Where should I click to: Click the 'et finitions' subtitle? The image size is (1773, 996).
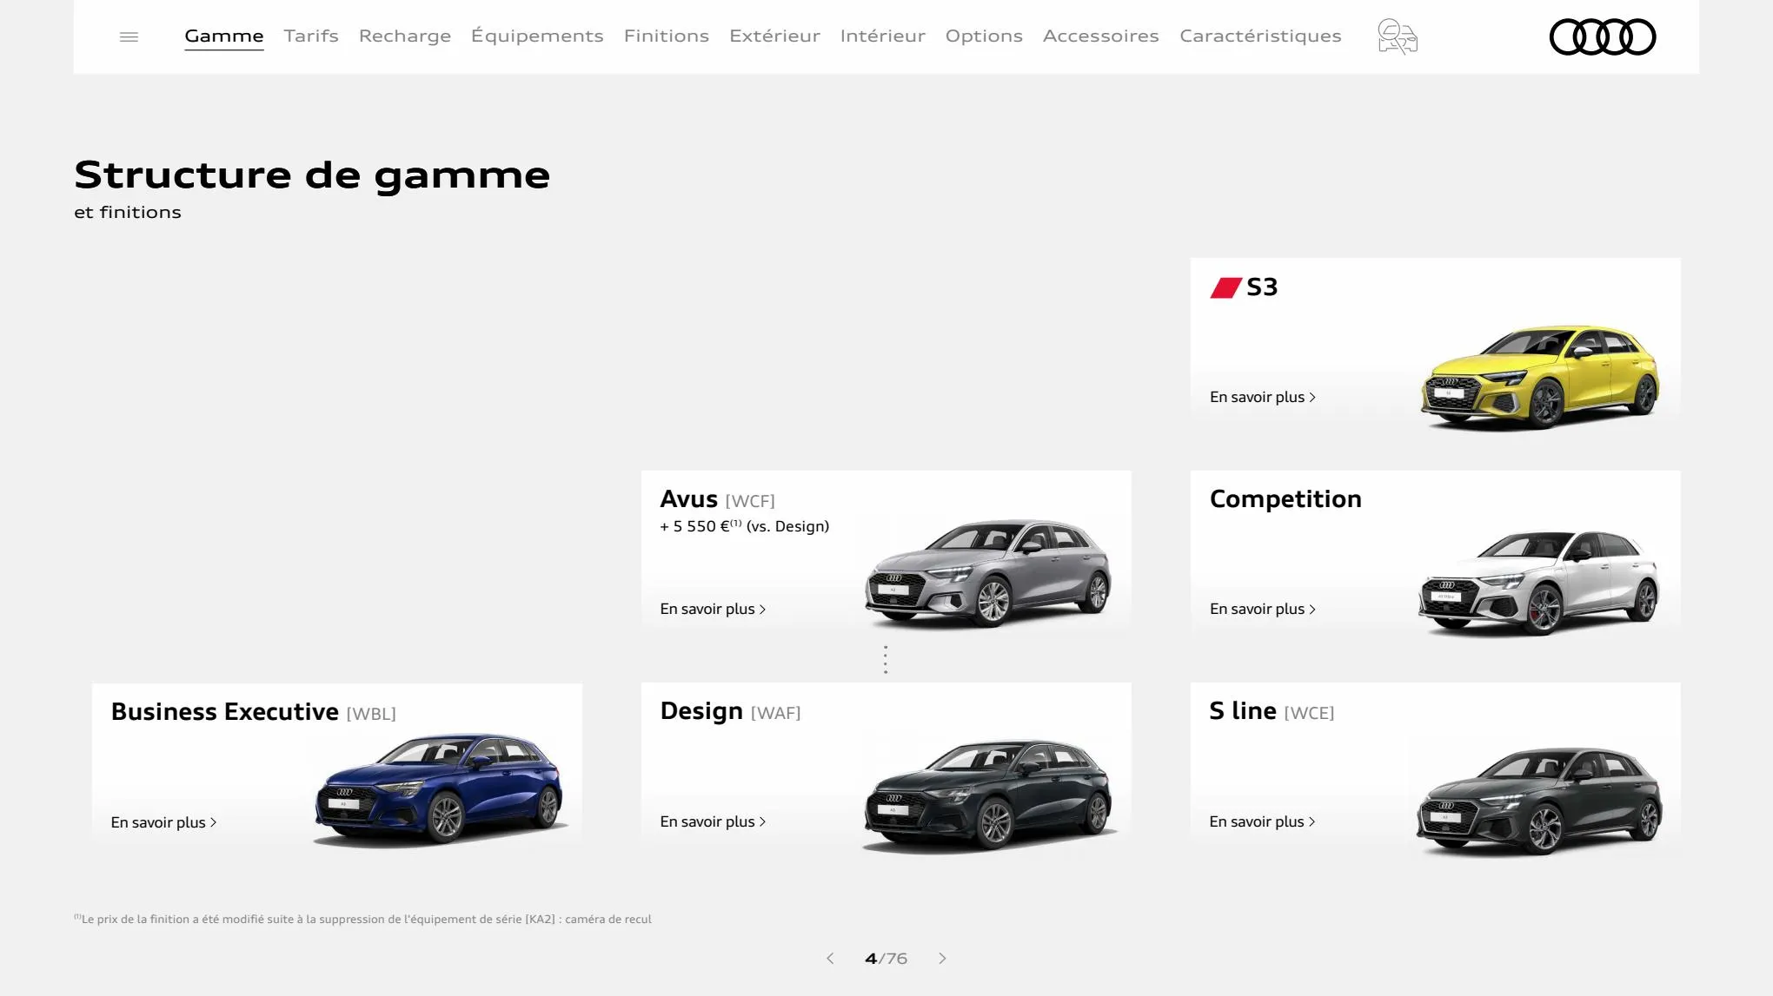128,212
